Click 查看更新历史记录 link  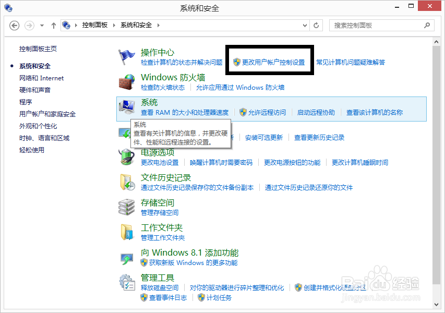(x=319, y=138)
